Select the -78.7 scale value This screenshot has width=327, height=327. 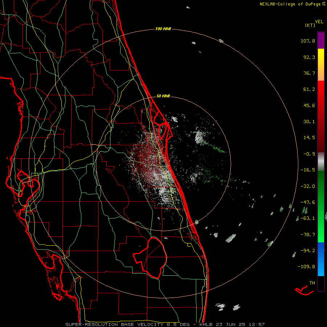(308, 235)
